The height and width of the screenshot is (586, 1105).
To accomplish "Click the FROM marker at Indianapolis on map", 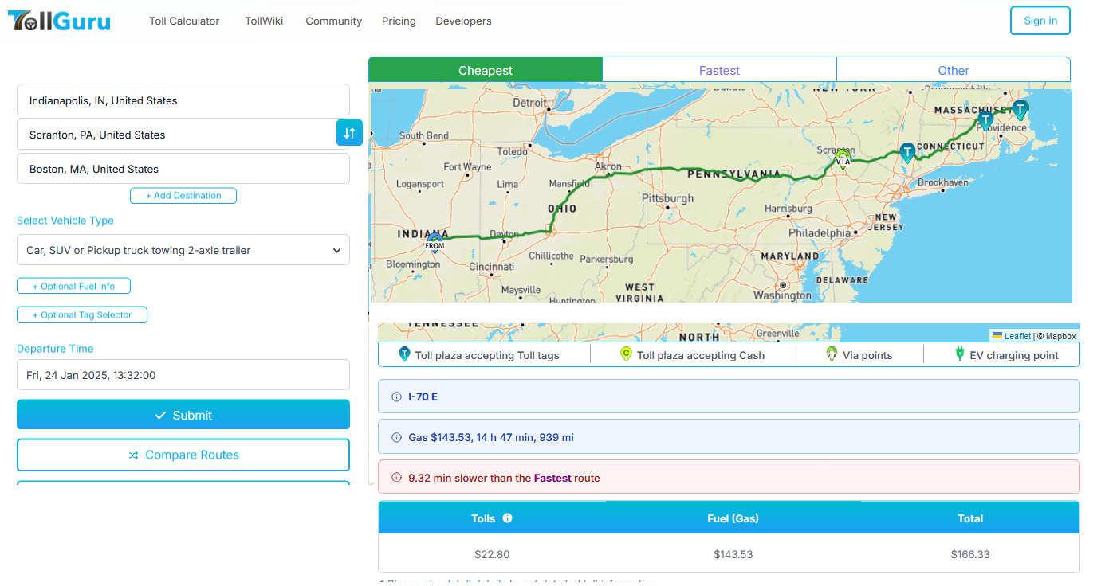I will (435, 240).
